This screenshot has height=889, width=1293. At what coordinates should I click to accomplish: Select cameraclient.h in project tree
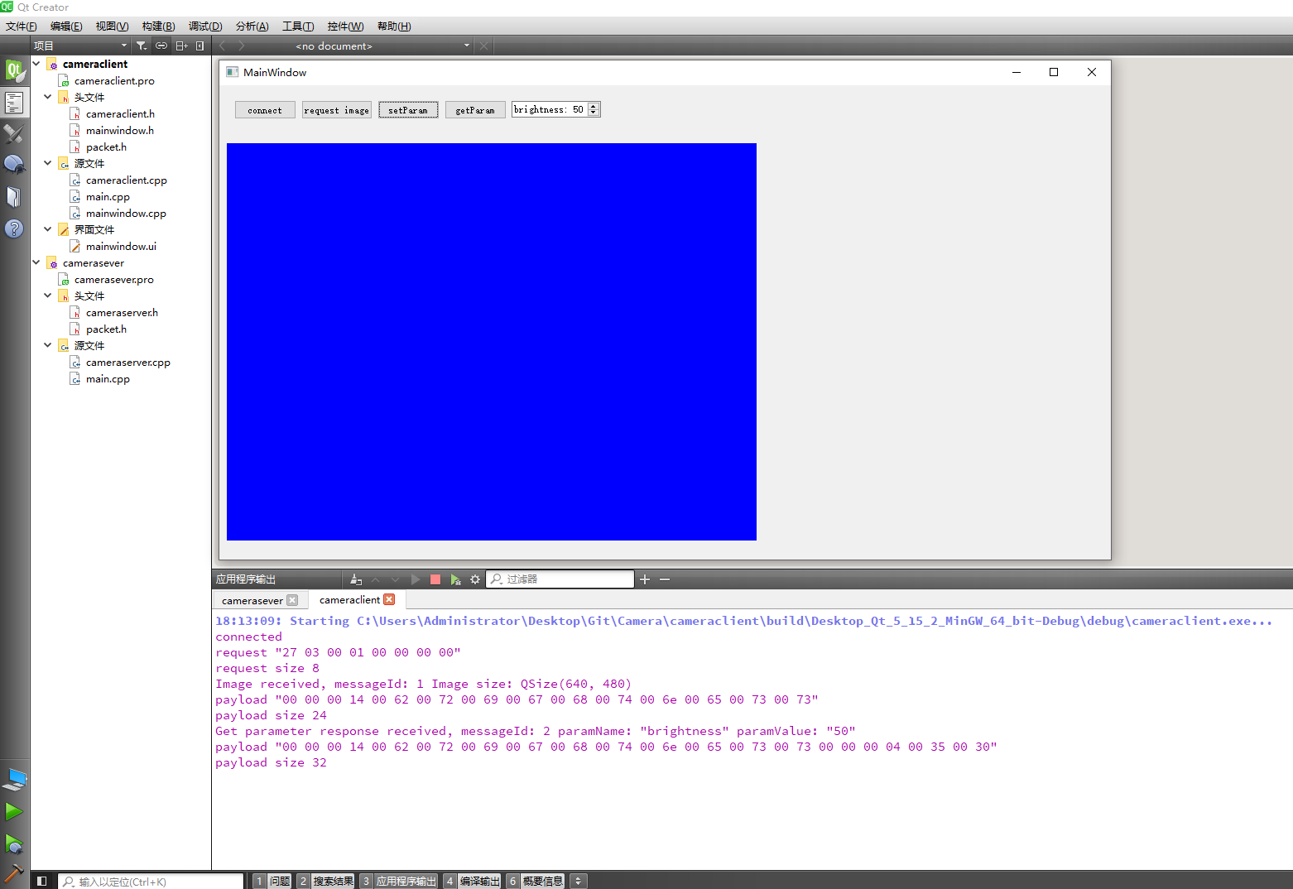coord(120,113)
